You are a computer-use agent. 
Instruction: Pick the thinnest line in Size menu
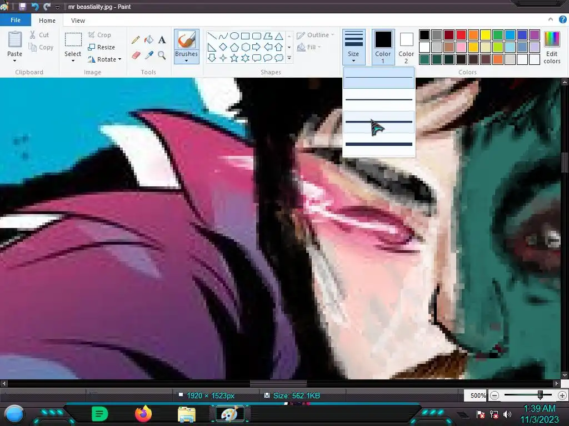(x=379, y=78)
